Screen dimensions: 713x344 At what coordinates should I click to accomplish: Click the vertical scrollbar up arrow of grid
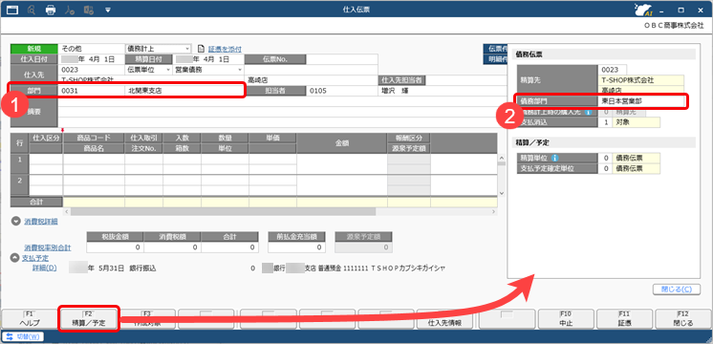tap(502, 158)
